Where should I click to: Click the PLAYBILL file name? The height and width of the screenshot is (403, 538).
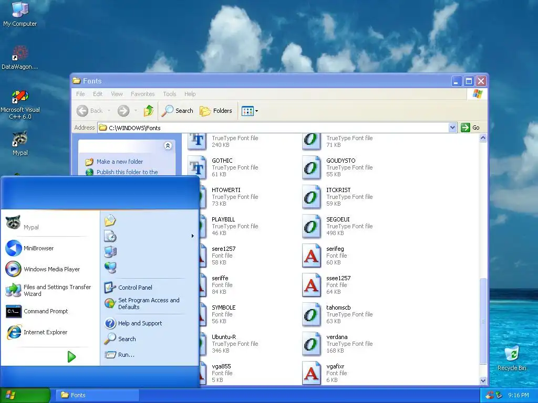pos(223,219)
